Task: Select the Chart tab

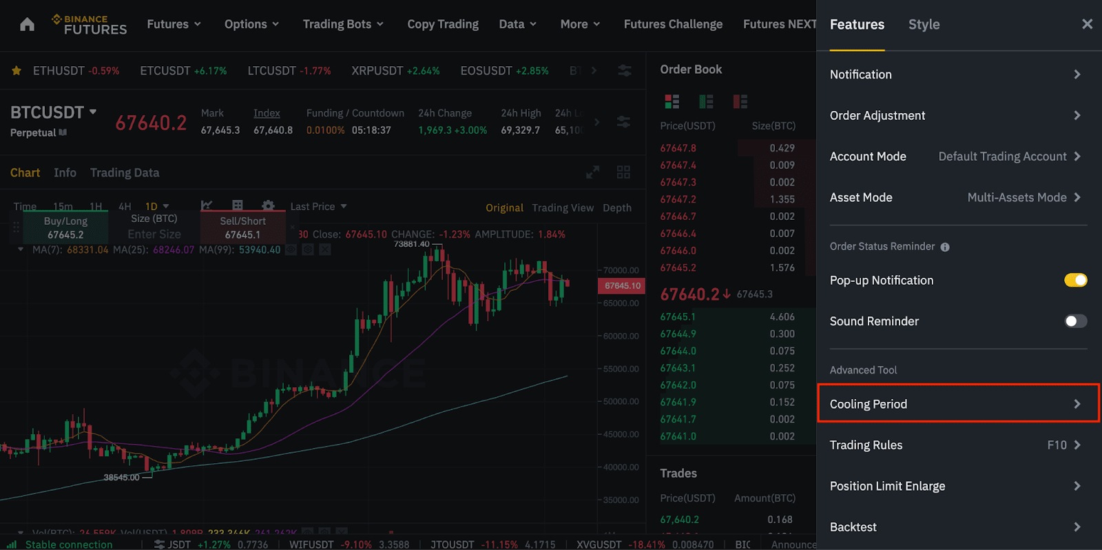Action: 25,172
